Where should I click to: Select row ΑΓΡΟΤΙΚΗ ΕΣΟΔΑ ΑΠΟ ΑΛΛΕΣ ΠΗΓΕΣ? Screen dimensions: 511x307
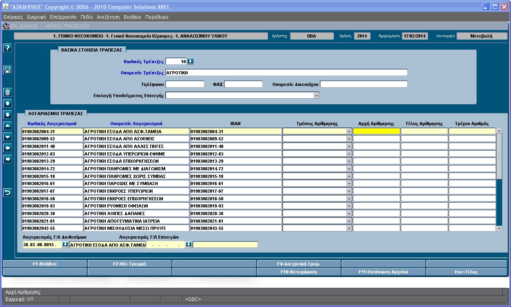click(136, 146)
